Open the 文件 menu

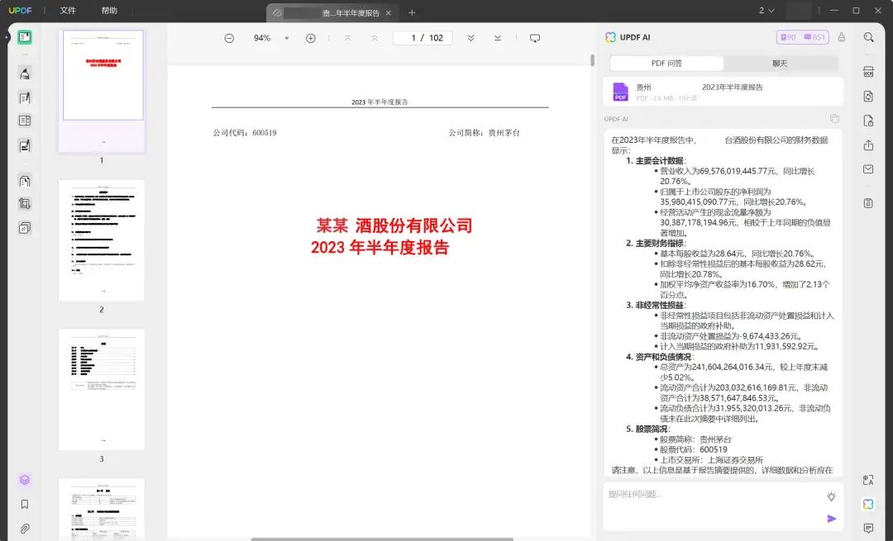point(68,10)
